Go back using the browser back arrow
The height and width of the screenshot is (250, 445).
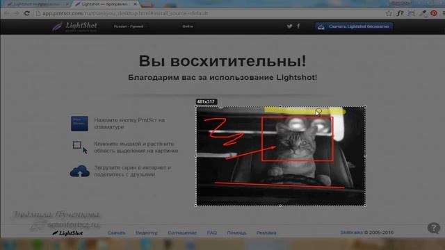7,13
